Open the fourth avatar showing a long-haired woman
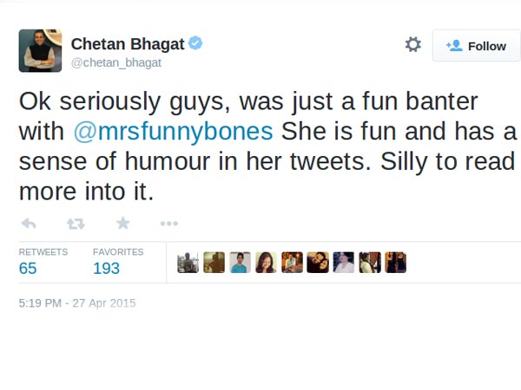This screenshot has width=521, height=390. point(266,263)
